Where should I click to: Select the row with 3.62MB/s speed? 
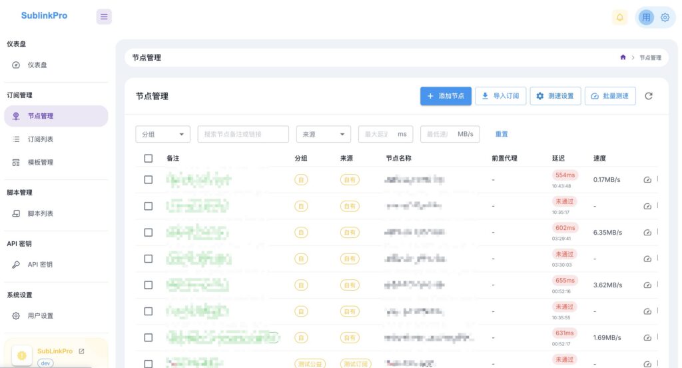(x=149, y=285)
